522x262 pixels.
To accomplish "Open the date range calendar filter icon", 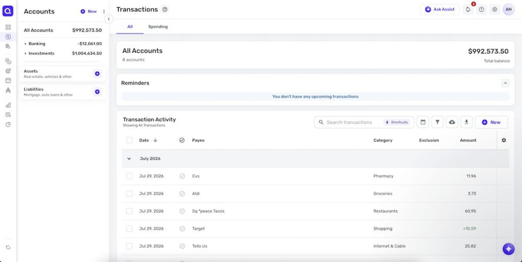I will click(x=423, y=122).
